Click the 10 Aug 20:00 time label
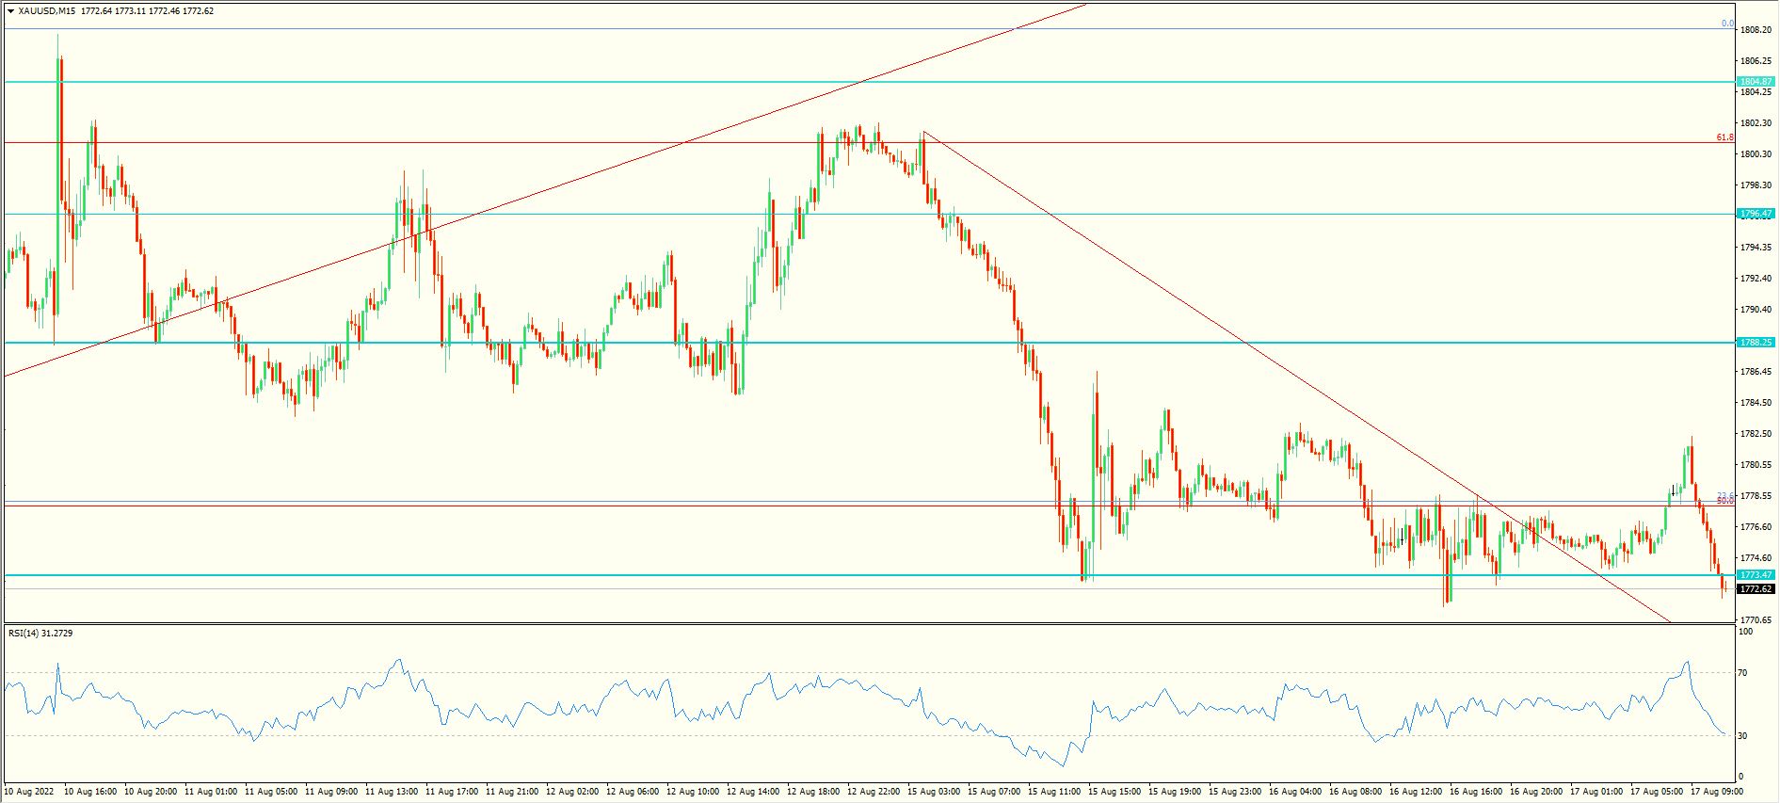 click(x=151, y=792)
